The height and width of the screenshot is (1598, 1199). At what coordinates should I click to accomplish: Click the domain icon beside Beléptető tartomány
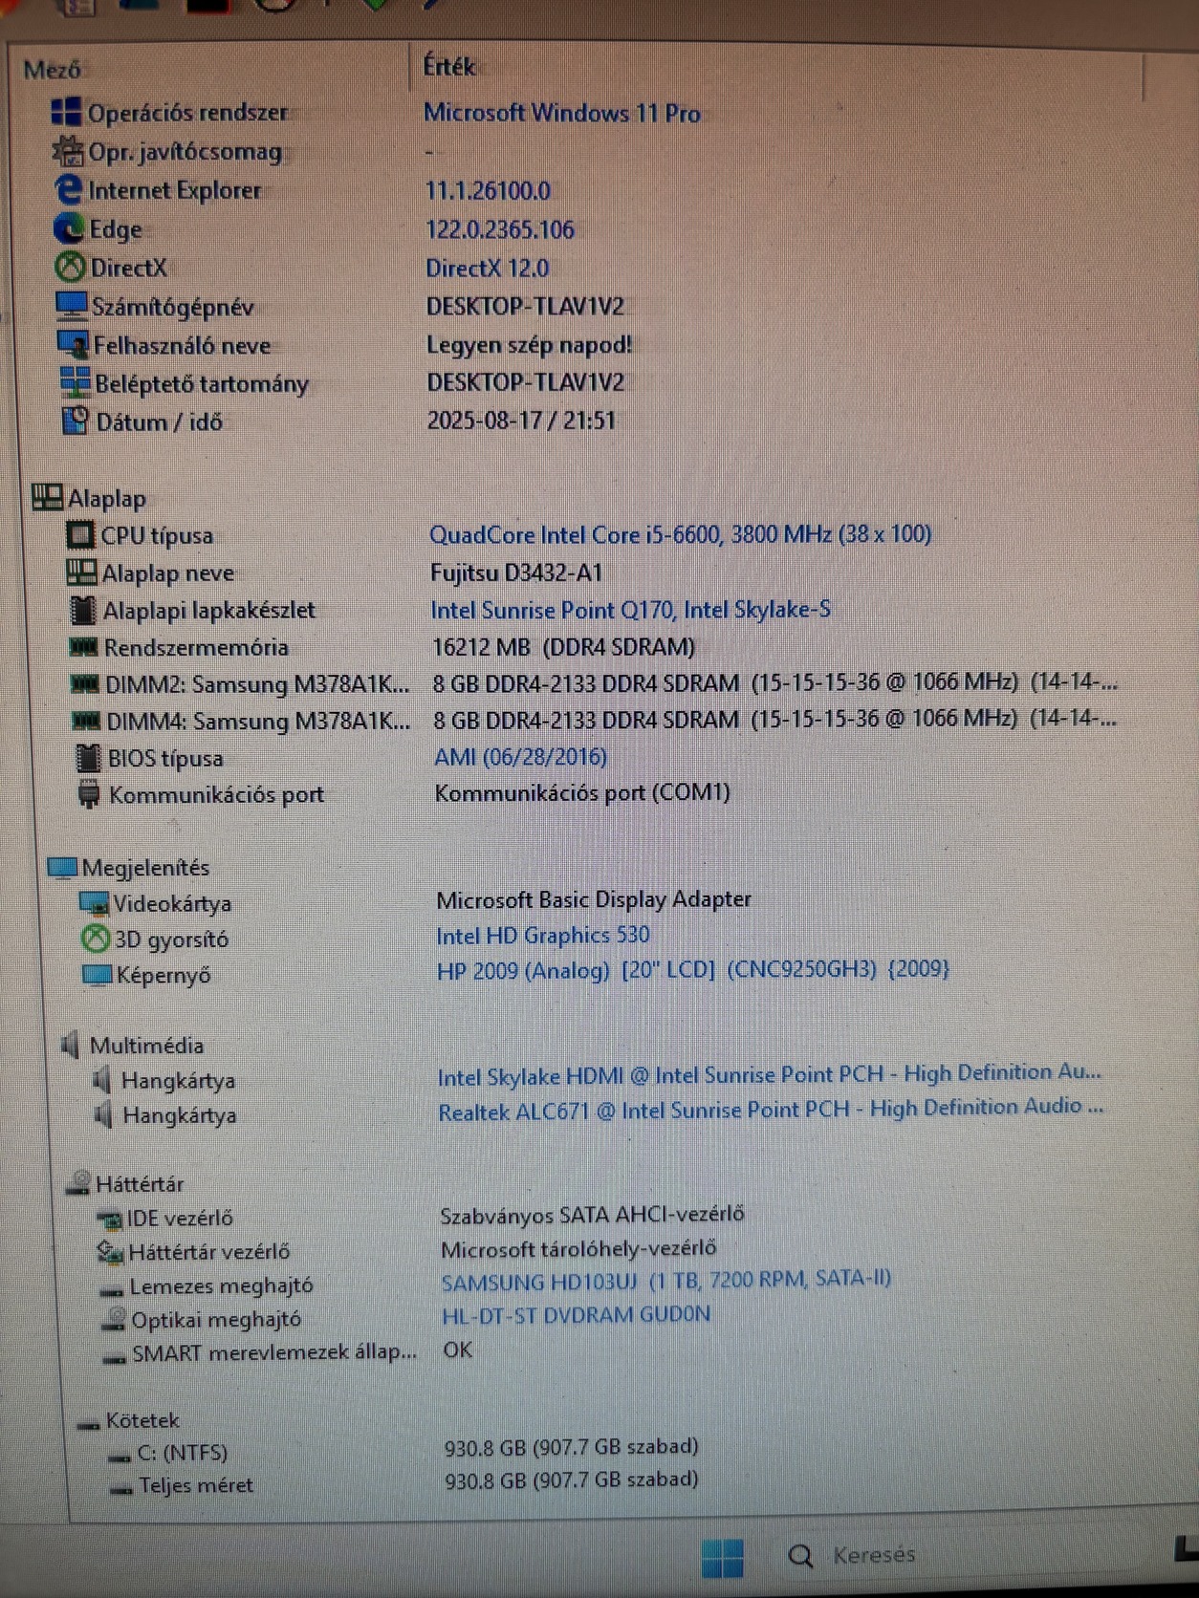click(76, 382)
